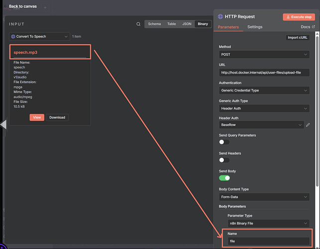Switch to the Schema view tab

[x=154, y=24]
